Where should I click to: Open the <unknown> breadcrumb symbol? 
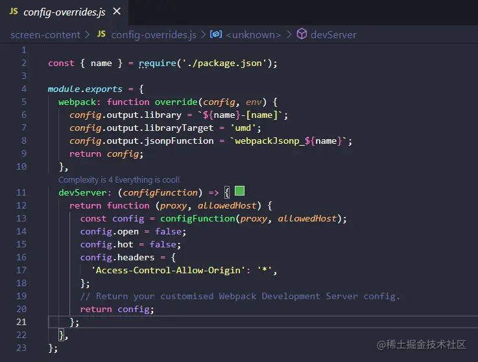pos(254,35)
